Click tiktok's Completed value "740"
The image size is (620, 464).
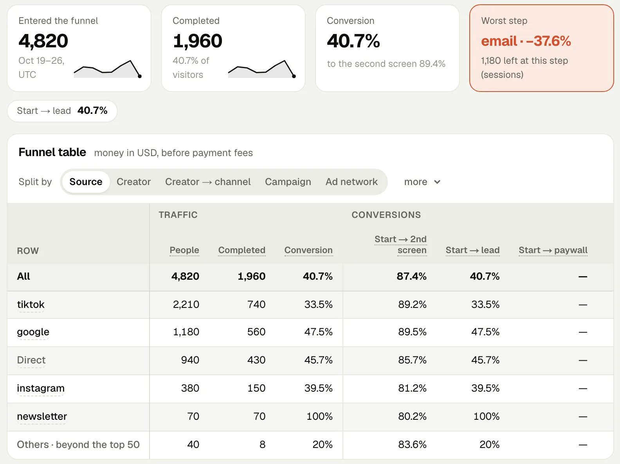click(256, 304)
